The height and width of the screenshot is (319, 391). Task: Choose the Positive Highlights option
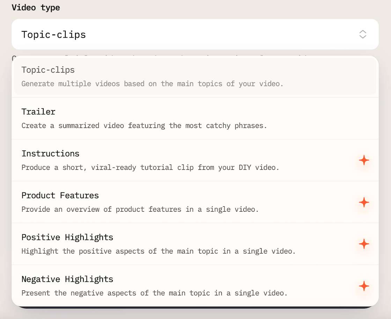click(x=67, y=237)
